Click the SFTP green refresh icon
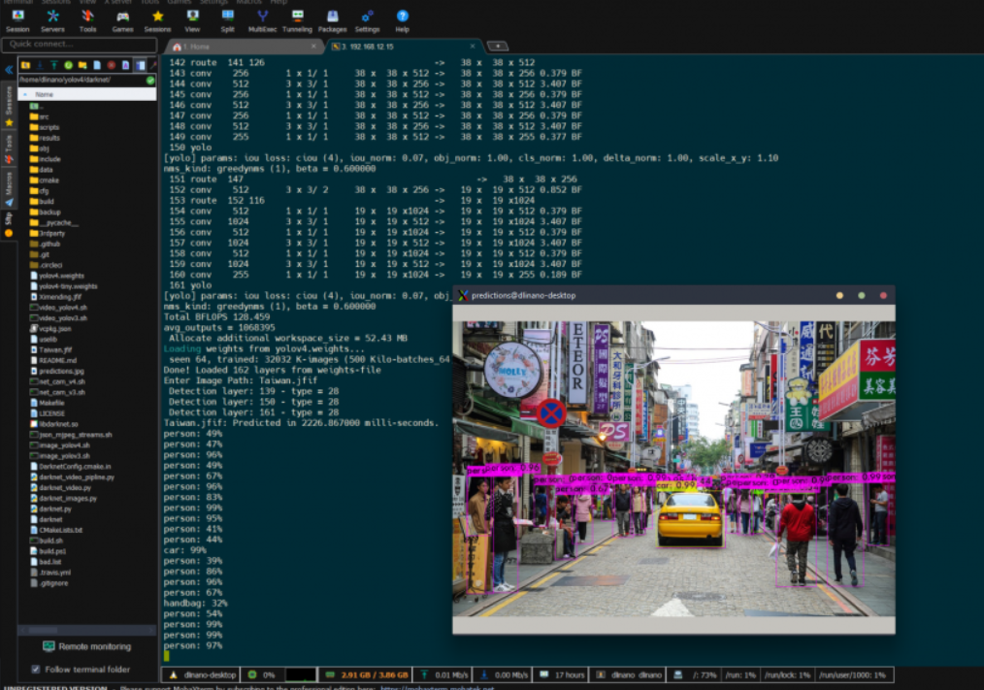This screenshot has height=690, width=984. tap(68, 65)
